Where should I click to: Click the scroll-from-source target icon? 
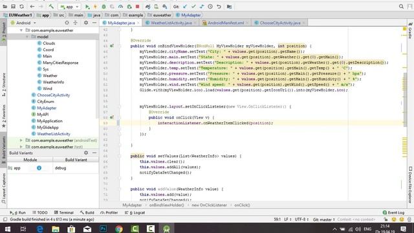coord(67,23)
